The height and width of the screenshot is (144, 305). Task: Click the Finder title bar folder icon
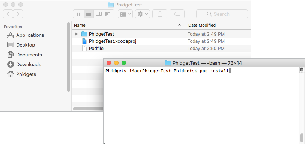point(111,5)
